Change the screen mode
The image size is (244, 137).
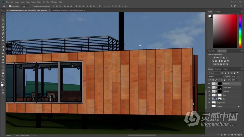pyautogui.click(x=3, y=93)
